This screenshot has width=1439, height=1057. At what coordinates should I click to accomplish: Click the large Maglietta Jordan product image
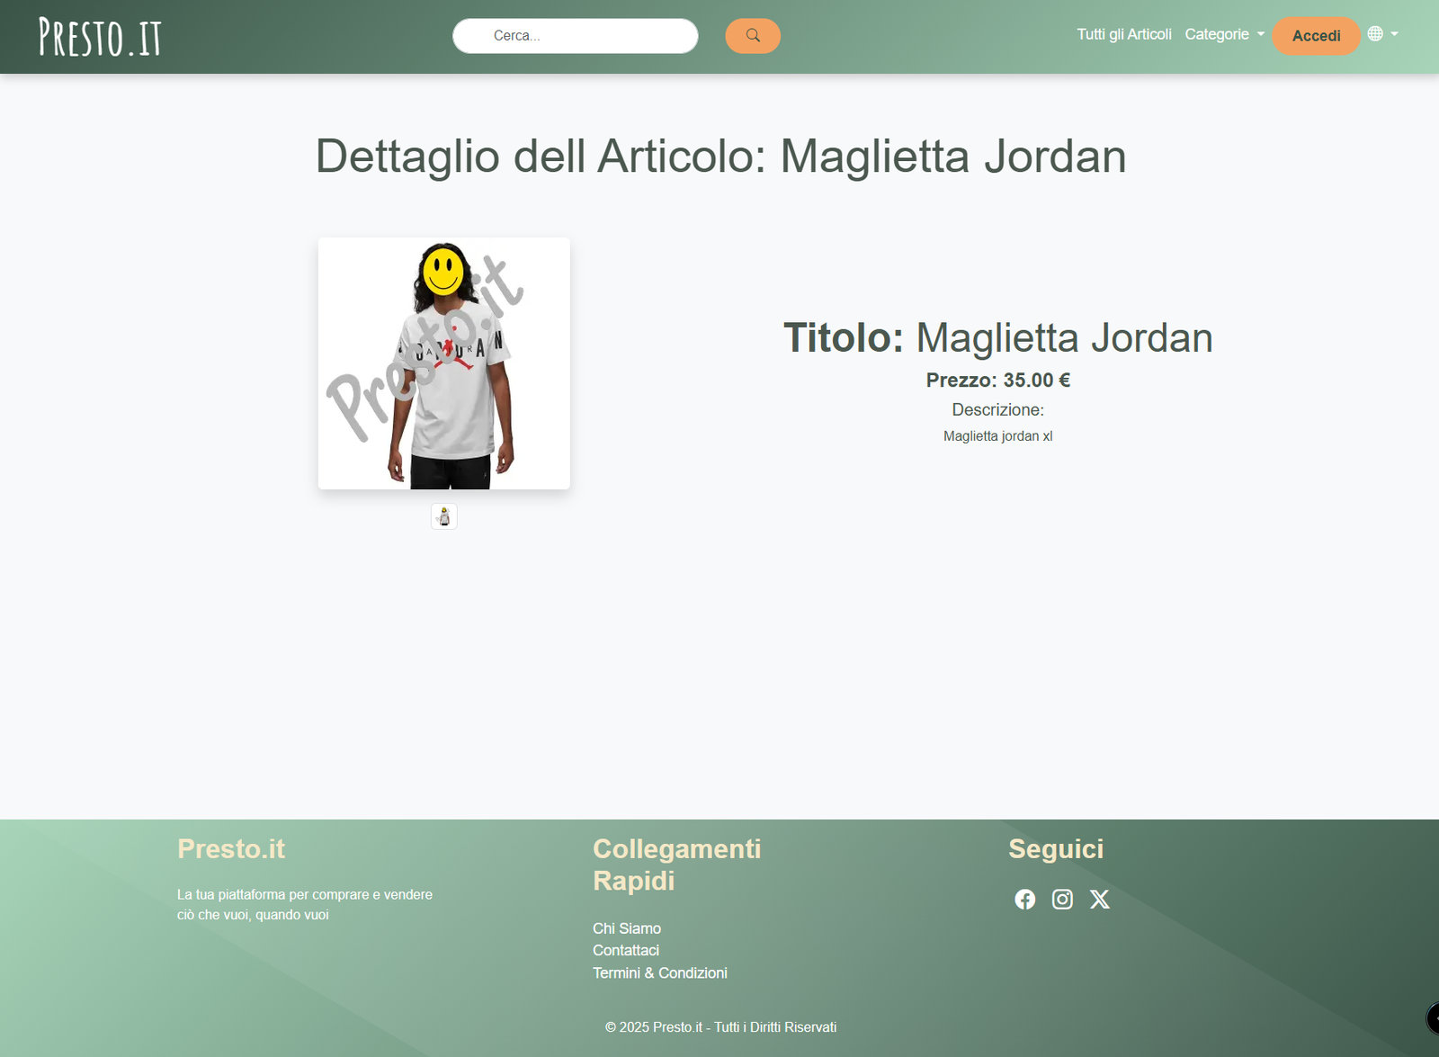442,362
